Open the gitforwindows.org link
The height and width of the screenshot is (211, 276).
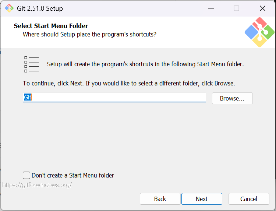pos(37,185)
